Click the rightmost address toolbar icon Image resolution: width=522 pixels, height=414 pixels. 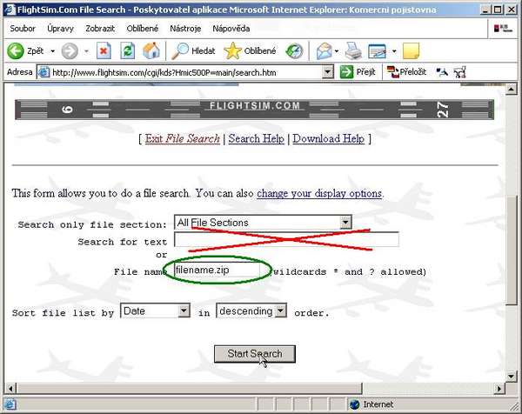coord(460,71)
